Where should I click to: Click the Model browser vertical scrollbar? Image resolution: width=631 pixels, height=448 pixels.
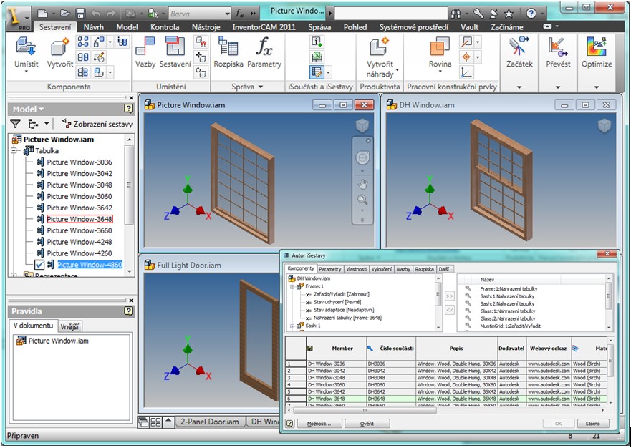pyautogui.click(x=129, y=185)
